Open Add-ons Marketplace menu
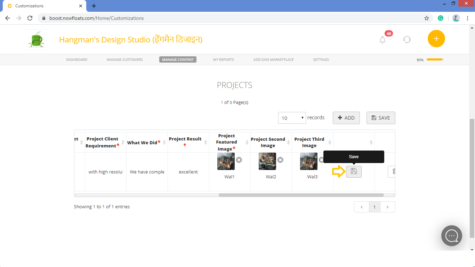 273,59
